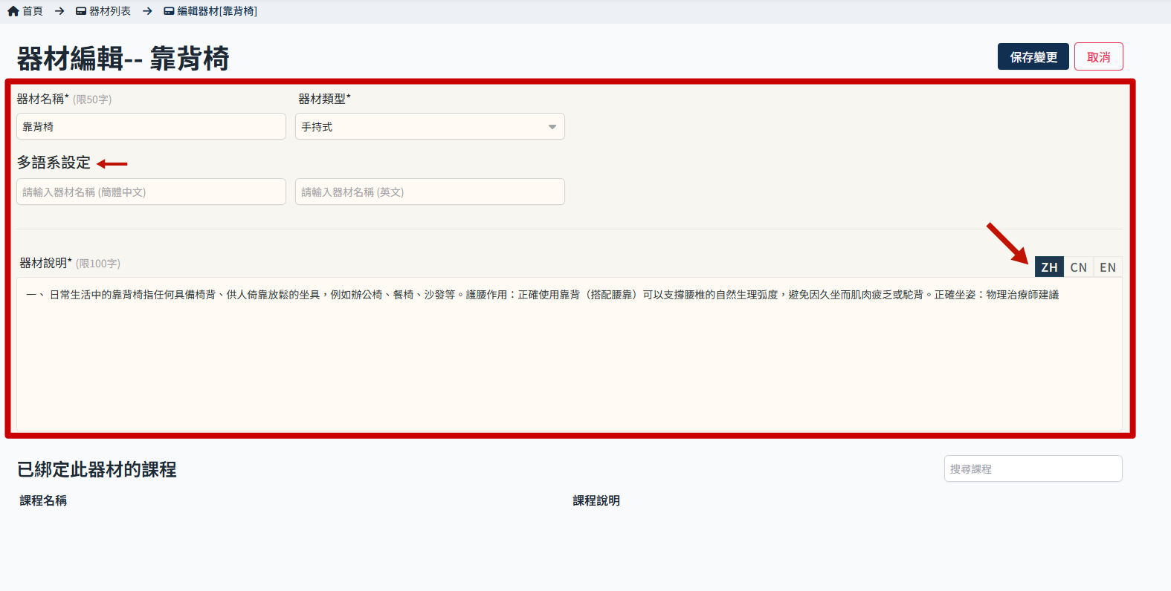Click the 課程名稱 column header
This screenshot has height=591, width=1171.
[x=43, y=500]
